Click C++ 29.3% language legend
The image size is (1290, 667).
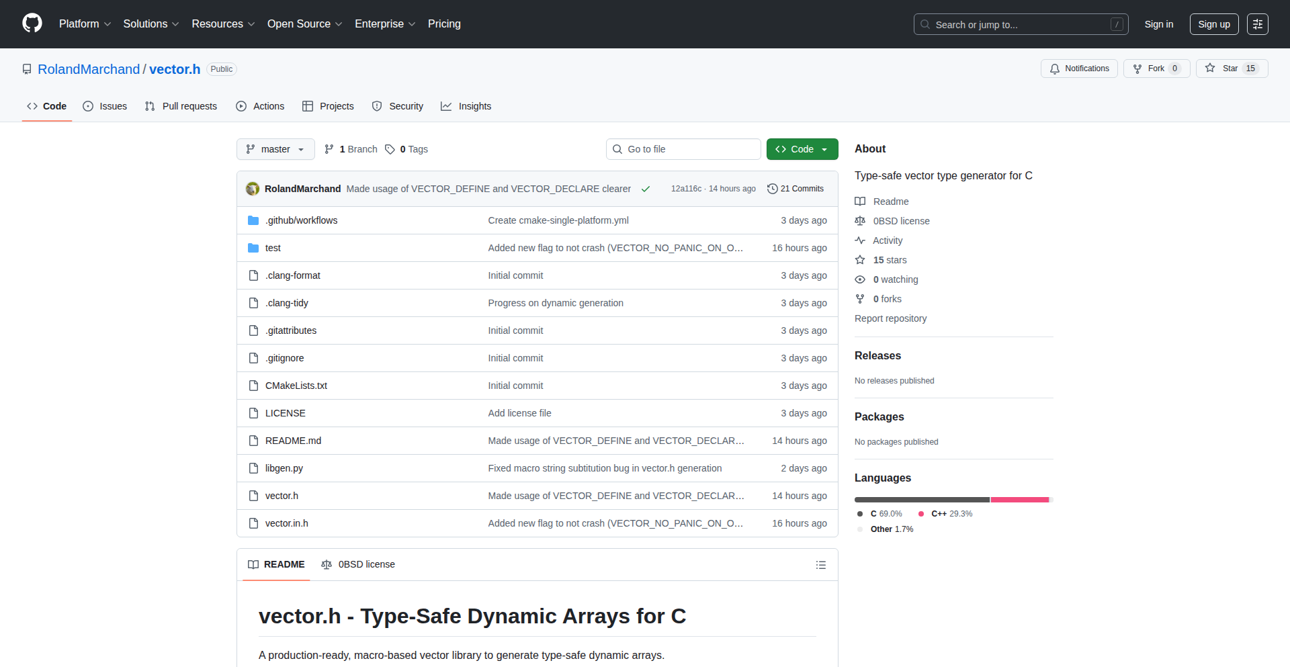pyautogui.click(x=945, y=514)
